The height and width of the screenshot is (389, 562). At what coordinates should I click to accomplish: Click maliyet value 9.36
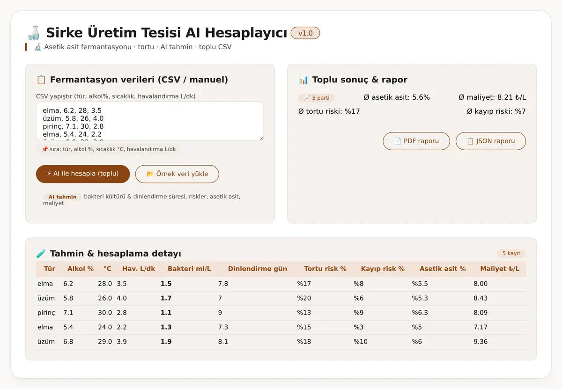(x=481, y=342)
